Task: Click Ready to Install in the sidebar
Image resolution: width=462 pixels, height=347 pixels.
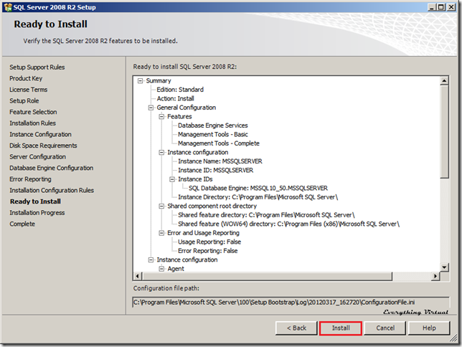Action: [x=35, y=201]
